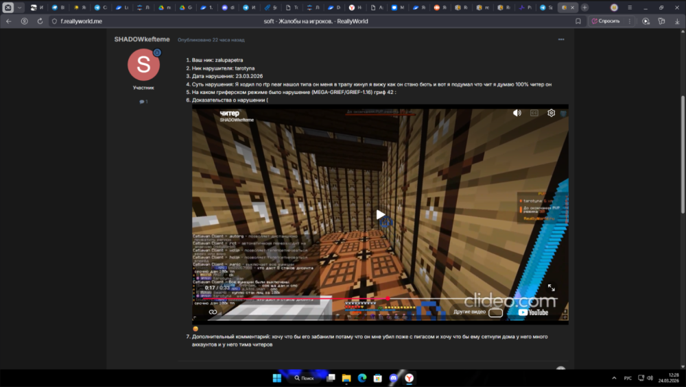Switch to the Discord browser tab
The image size is (686, 387).
(228, 8)
